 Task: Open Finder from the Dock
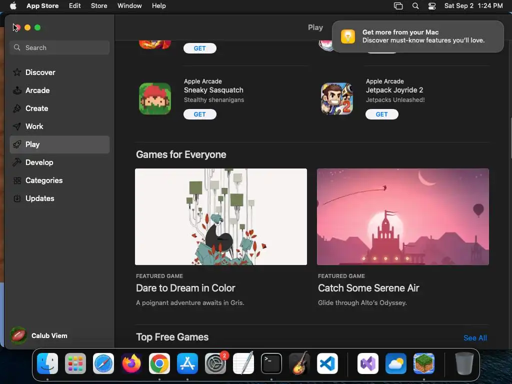click(x=47, y=363)
